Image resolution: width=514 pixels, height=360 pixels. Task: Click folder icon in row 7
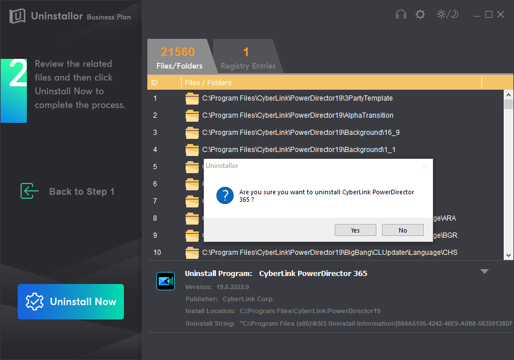pos(192,201)
